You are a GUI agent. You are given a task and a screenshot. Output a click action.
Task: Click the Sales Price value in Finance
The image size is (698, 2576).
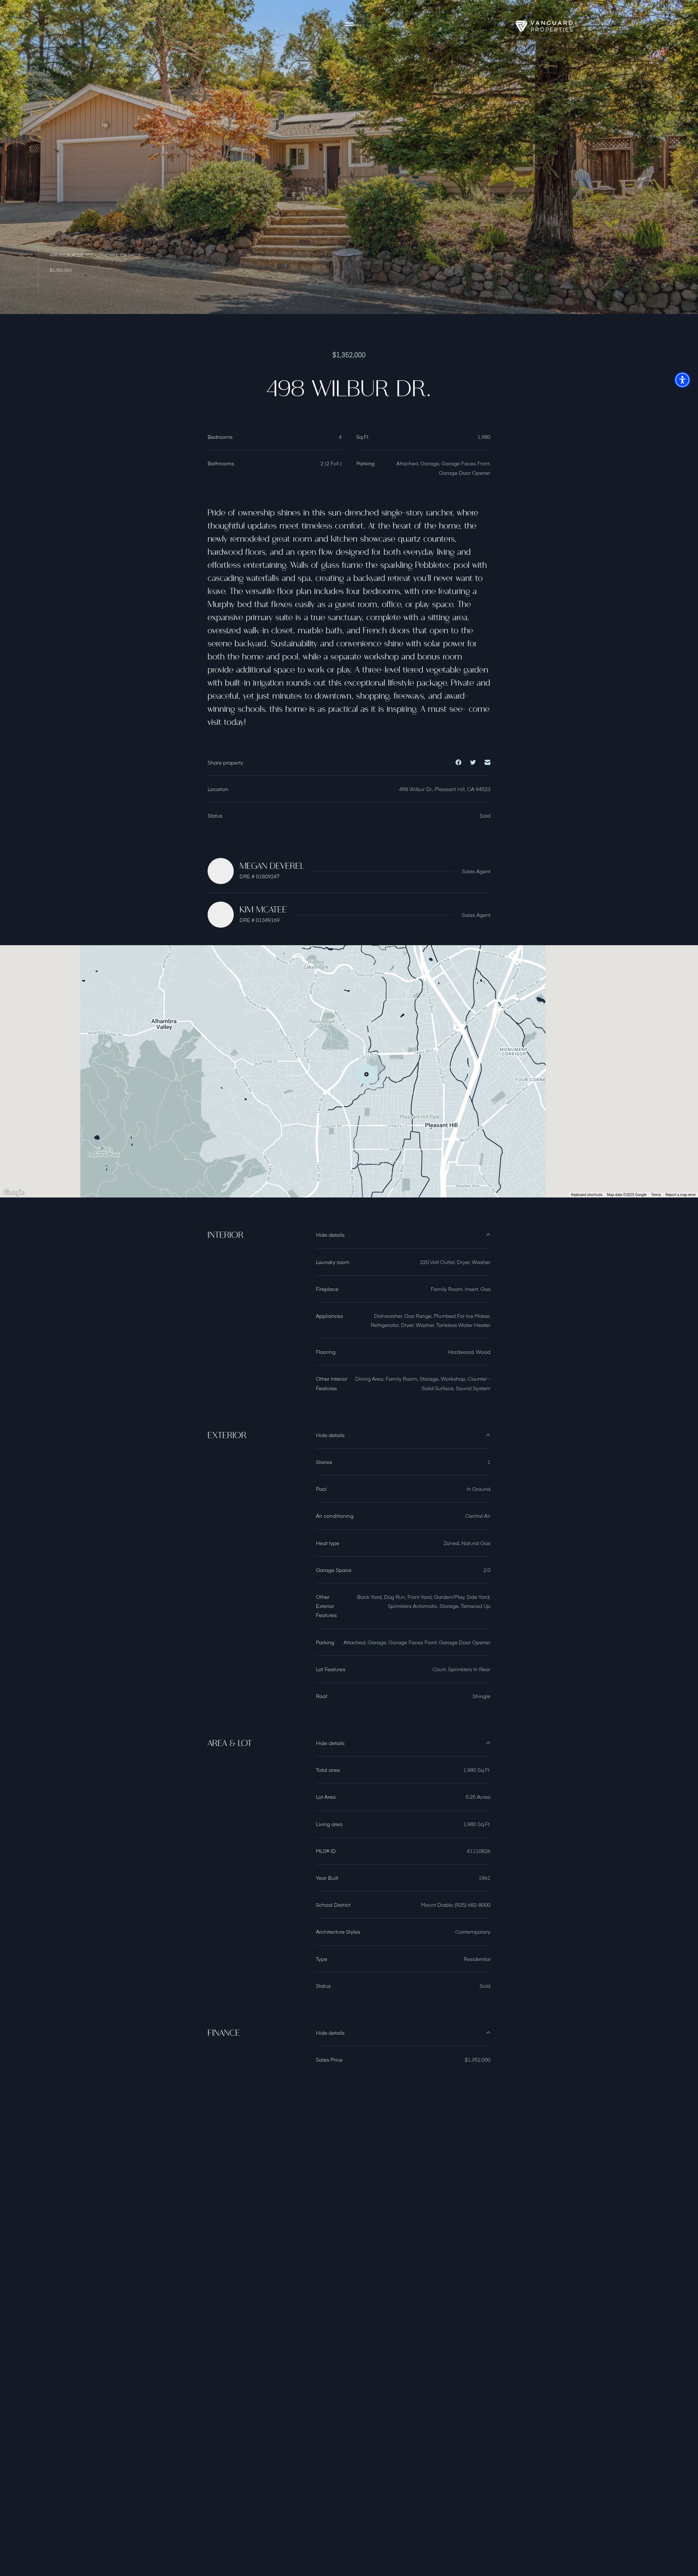(x=477, y=2060)
